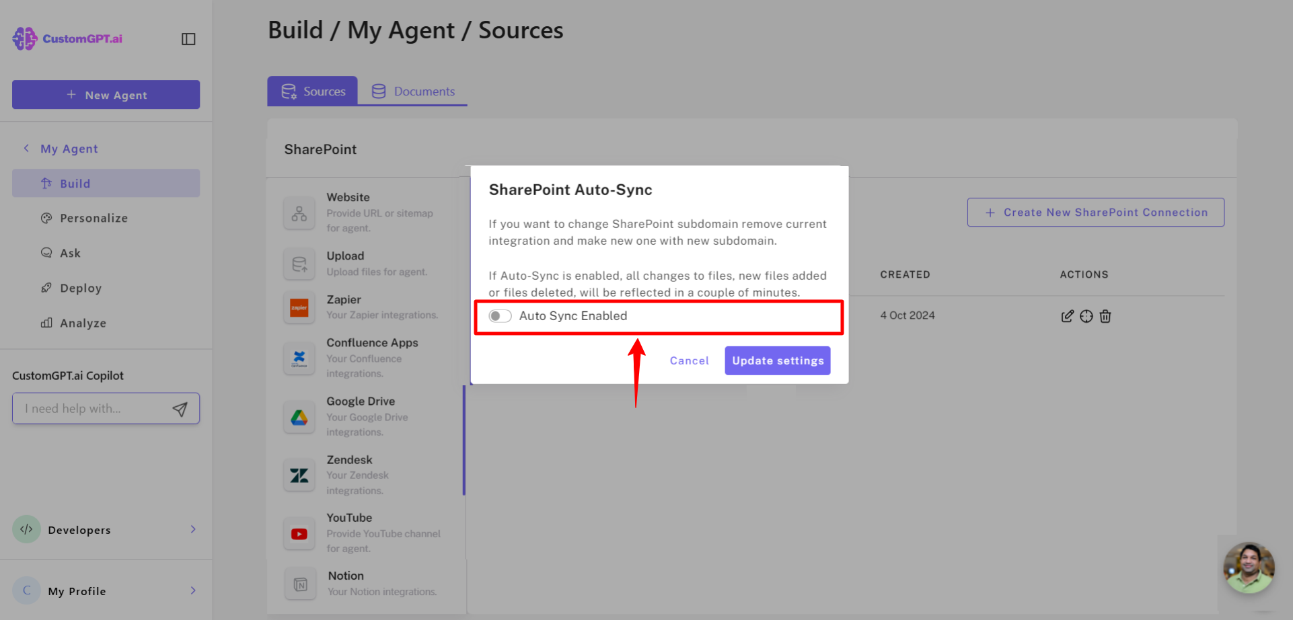The width and height of the screenshot is (1293, 620).
Task: Click the CustomGPT.ai brain logo
Action: (x=25, y=38)
